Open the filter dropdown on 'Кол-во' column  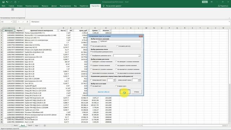click(67, 30)
